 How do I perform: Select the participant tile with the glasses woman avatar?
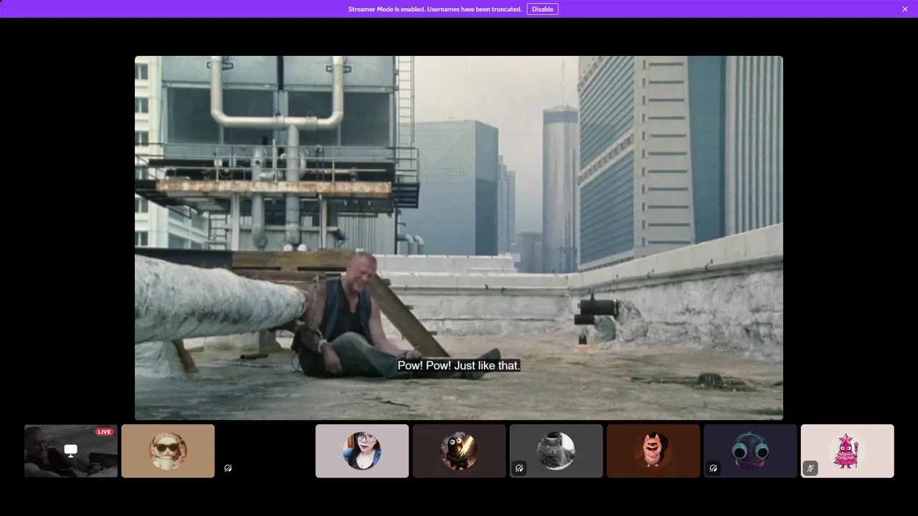point(362,451)
